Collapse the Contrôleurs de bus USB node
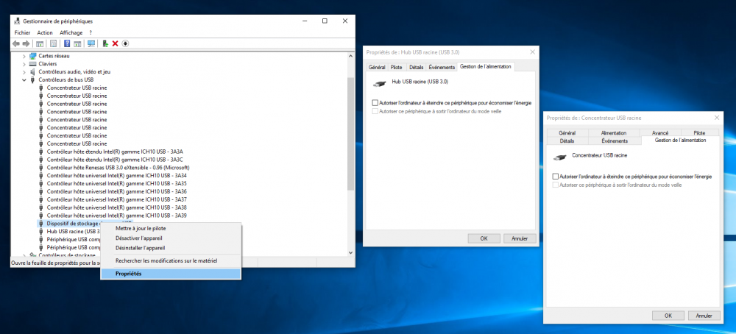This screenshot has height=334, width=736. (24, 79)
